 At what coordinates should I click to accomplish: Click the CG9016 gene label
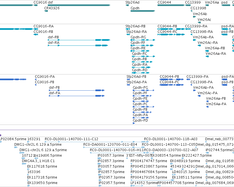pyautogui.click(x=40, y=2)
